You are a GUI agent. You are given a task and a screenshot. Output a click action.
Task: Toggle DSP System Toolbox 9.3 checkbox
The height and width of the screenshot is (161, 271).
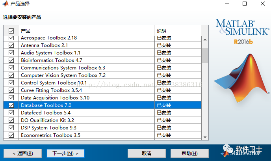[11, 128]
